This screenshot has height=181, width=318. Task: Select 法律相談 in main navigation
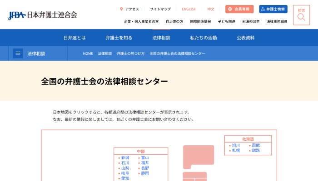(161, 38)
